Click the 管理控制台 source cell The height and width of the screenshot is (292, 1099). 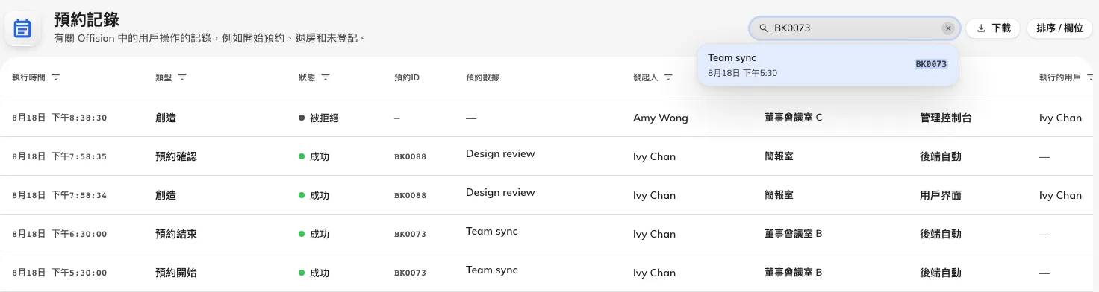click(945, 118)
